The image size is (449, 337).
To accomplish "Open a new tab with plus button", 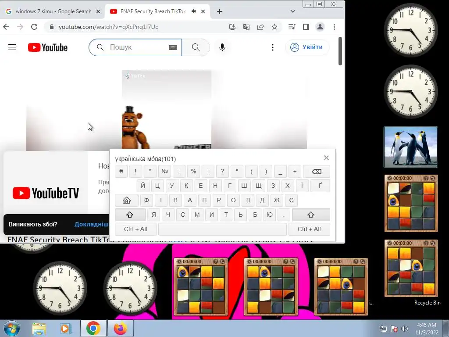I will tap(220, 11).
